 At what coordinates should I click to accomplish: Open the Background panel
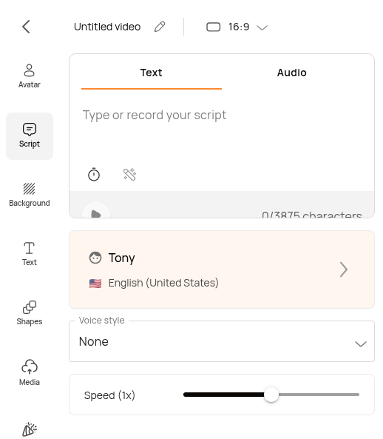pos(30,195)
